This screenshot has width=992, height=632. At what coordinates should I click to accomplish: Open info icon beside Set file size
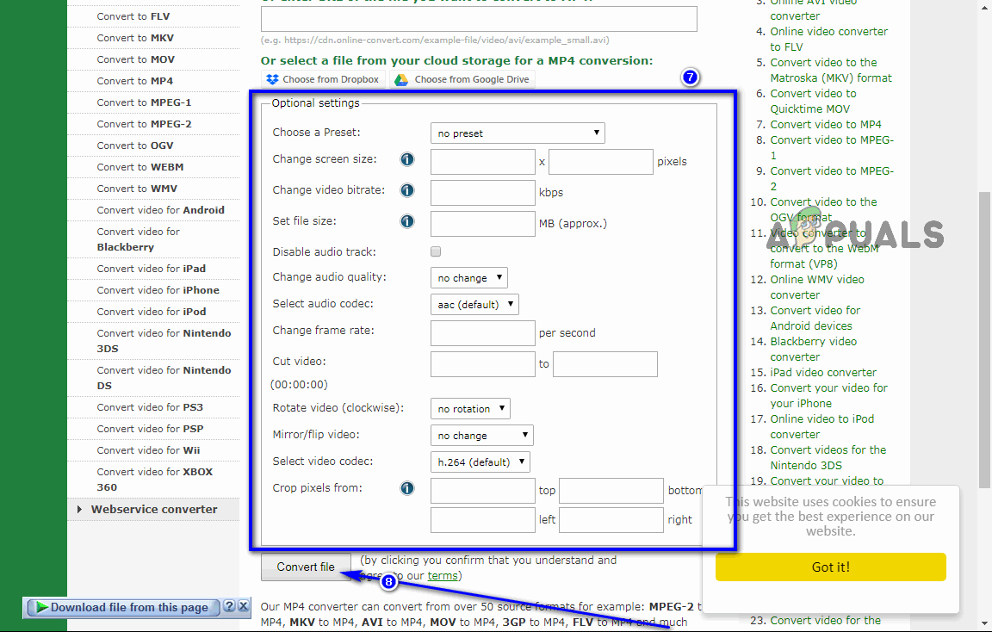407,221
